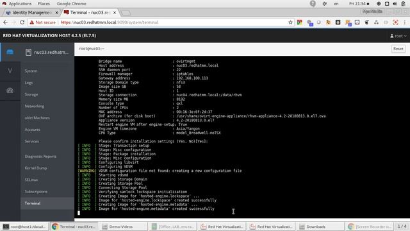Open Storage in the sidebar
This screenshot has height=231, width=410.
pyautogui.click(x=31, y=94)
